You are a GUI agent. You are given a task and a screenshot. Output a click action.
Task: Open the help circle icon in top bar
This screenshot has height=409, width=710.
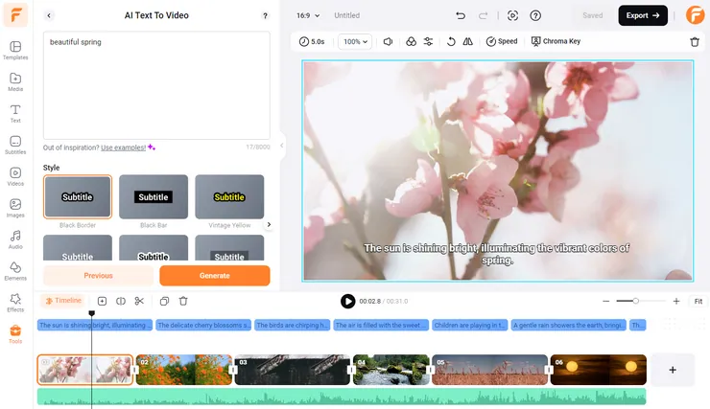pyautogui.click(x=535, y=16)
